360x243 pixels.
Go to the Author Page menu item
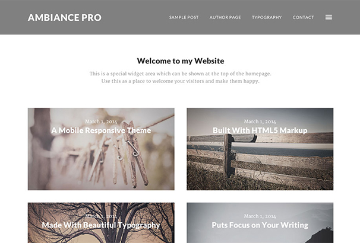[225, 17]
